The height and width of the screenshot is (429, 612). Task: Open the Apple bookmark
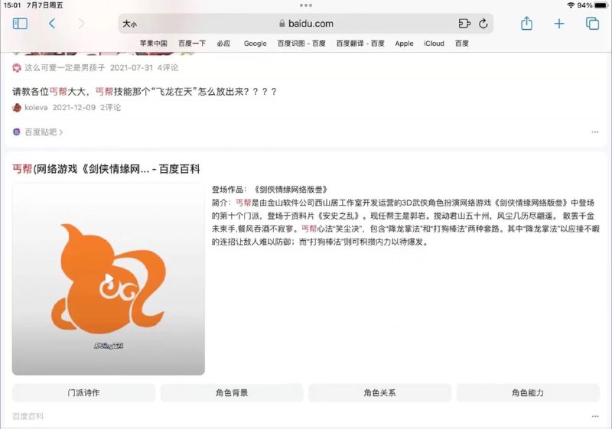click(404, 44)
